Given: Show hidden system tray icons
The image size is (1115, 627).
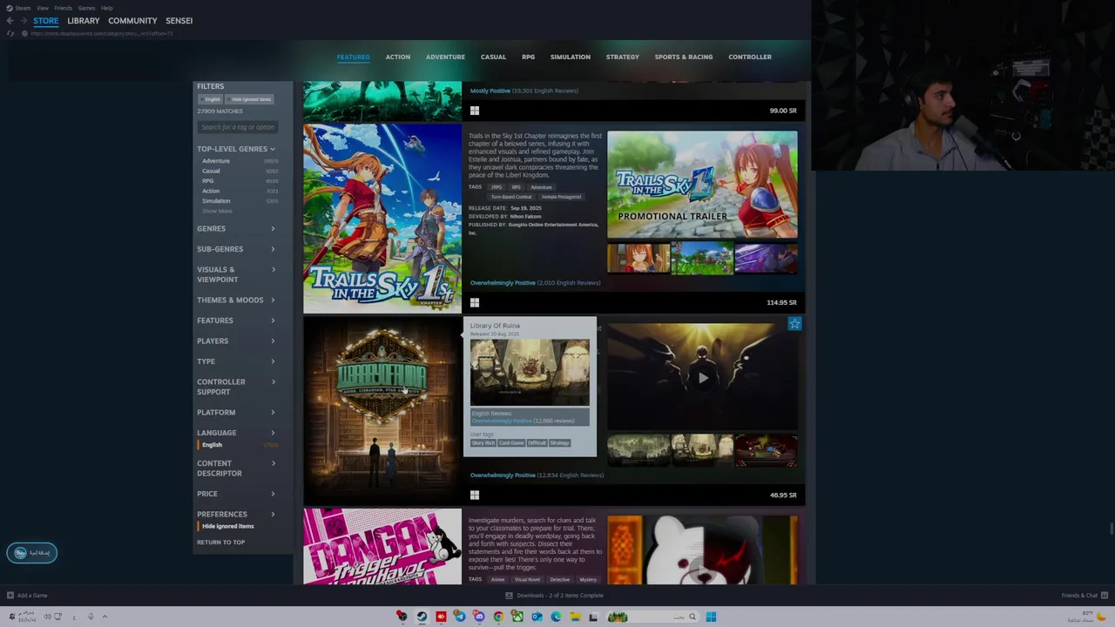Looking at the screenshot, I should coord(105,617).
